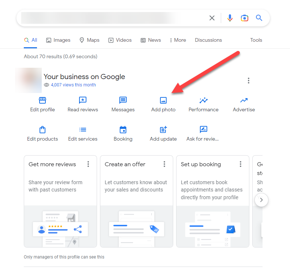Click the Add photo icon
Screen dimensions: 290x279
click(x=163, y=100)
